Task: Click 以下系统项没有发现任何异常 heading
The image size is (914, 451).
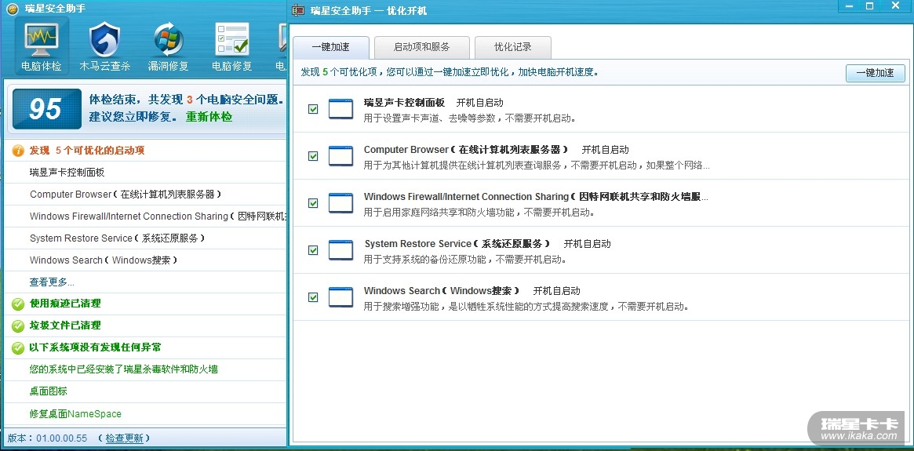Action: coord(95,348)
